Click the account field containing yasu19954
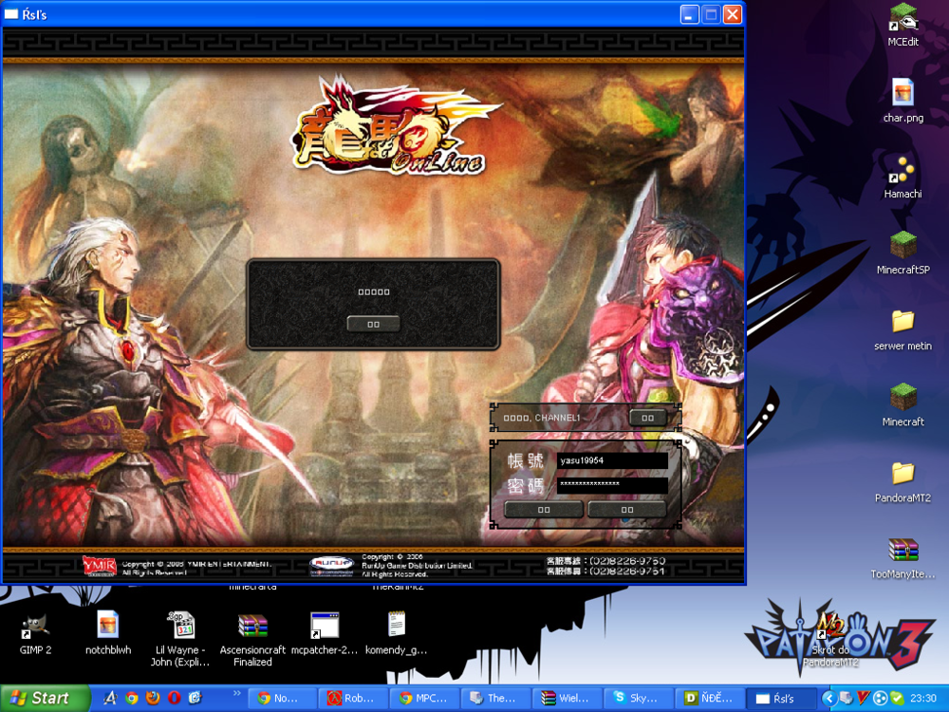The height and width of the screenshot is (712, 949). pyautogui.click(x=612, y=460)
